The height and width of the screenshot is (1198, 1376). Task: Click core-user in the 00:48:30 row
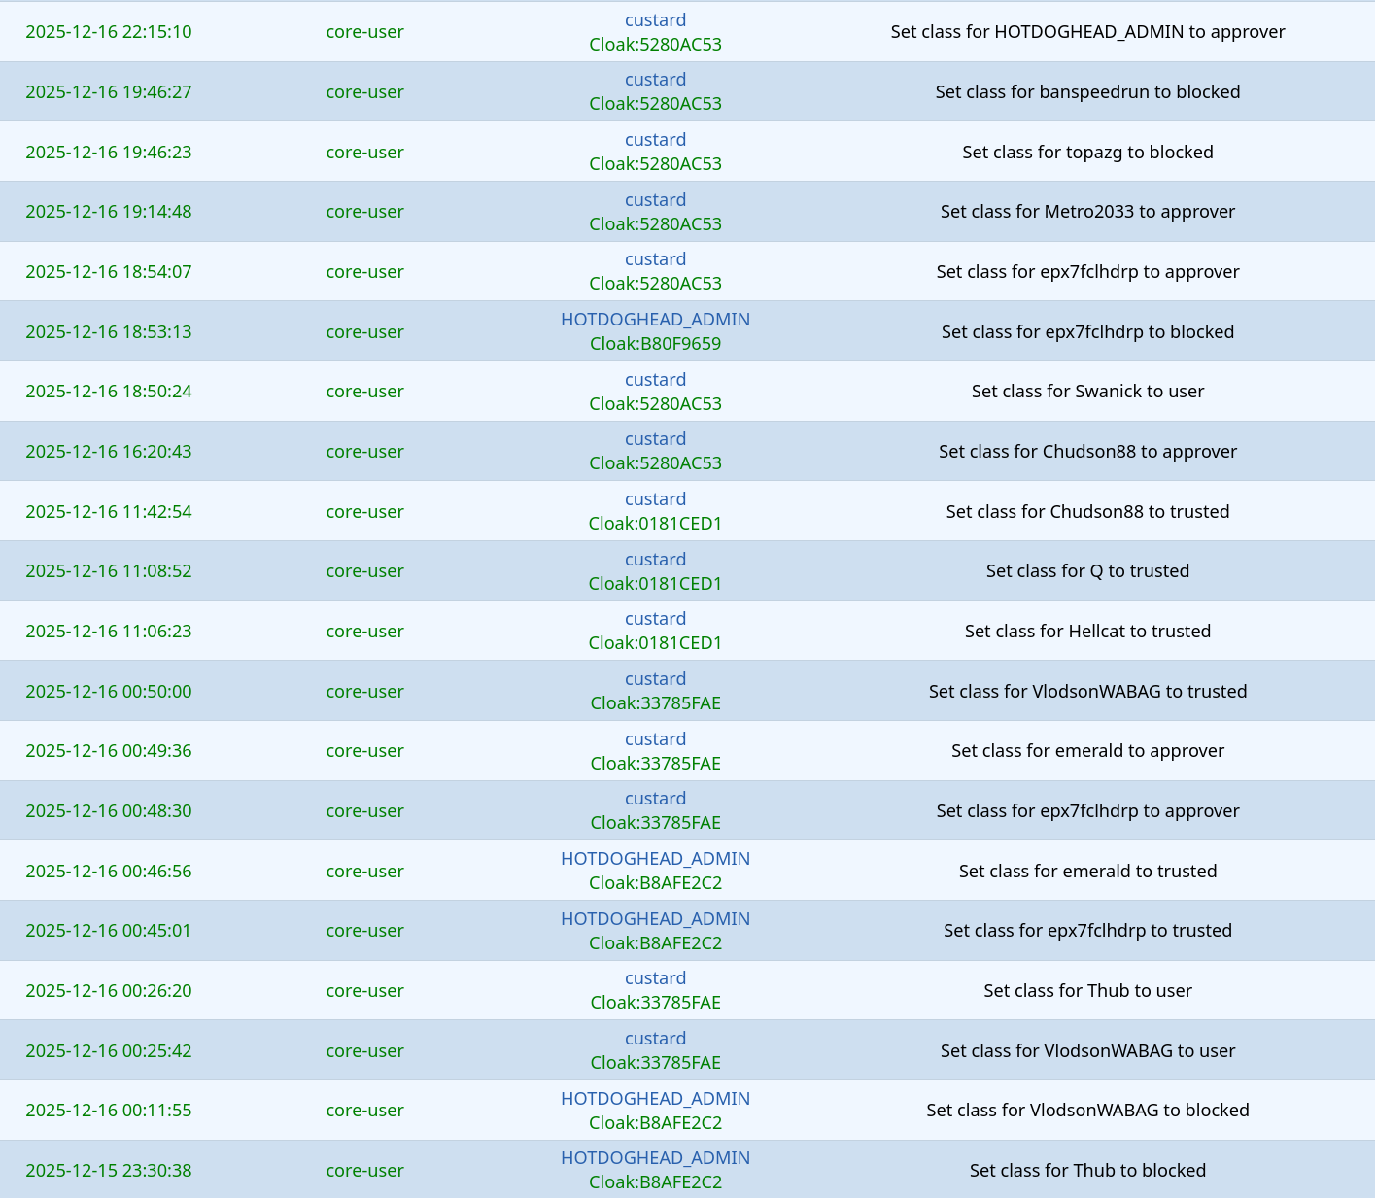coord(364,811)
